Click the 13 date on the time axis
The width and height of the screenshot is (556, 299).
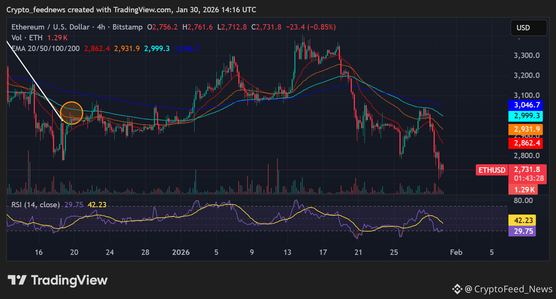point(287,252)
